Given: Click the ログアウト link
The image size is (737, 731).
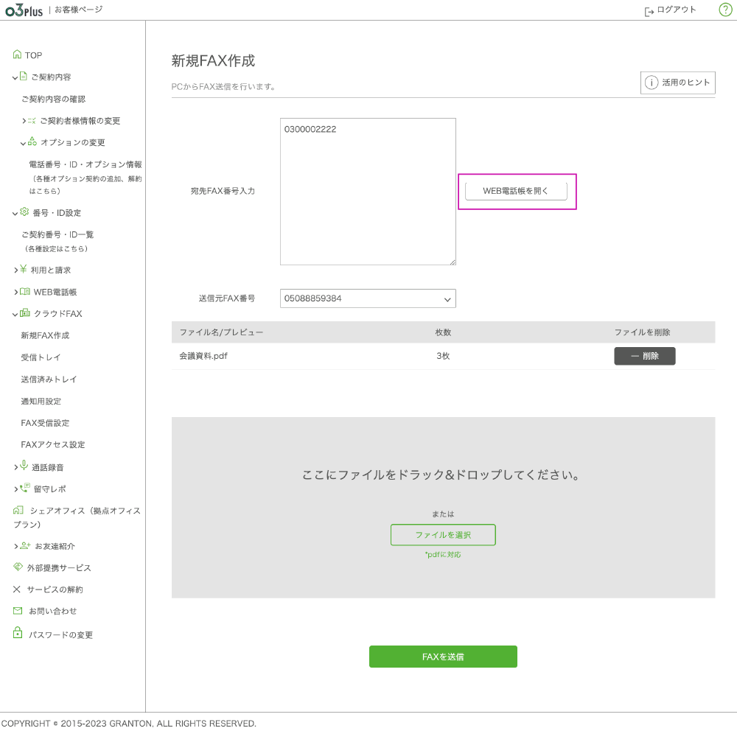Looking at the screenshot, I should click(677, 10).
